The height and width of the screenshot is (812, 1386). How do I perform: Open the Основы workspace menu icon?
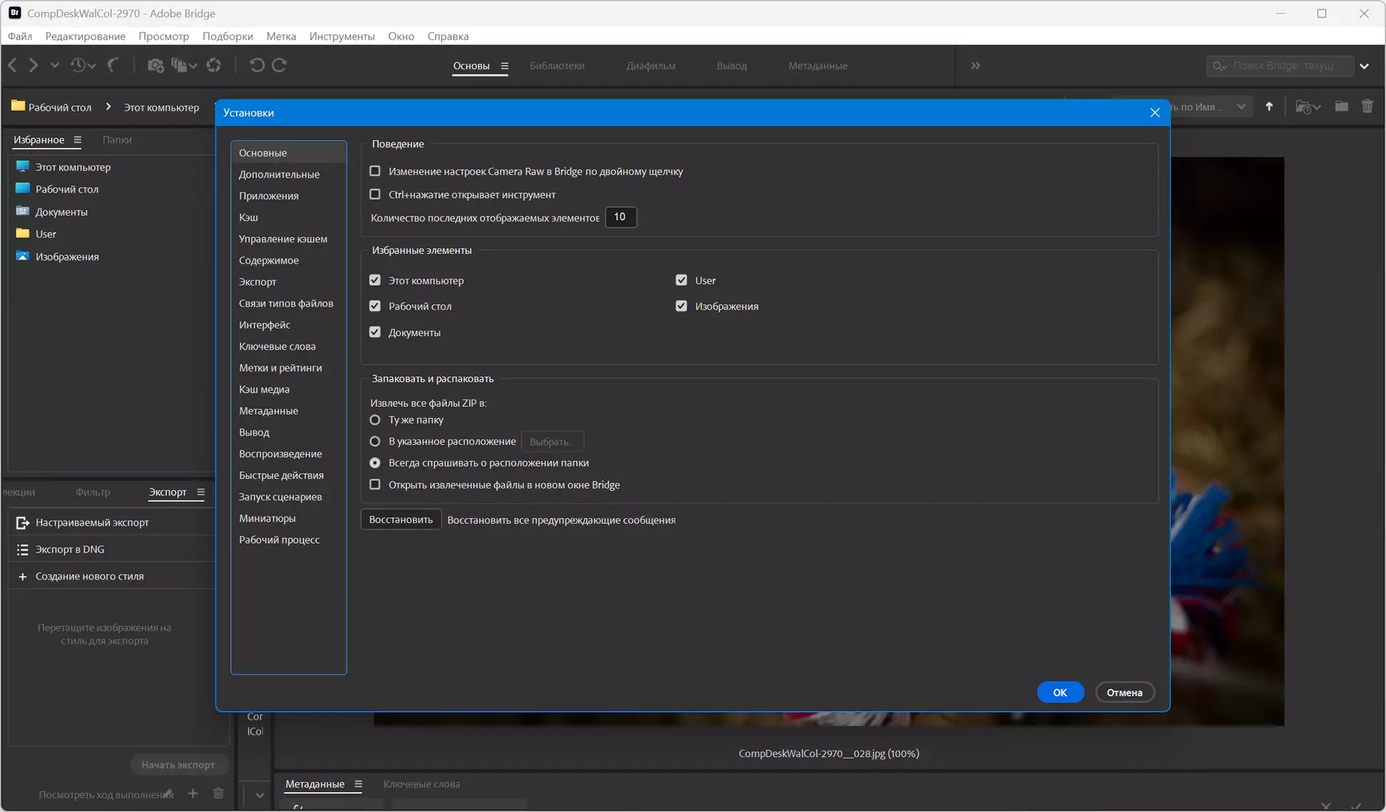tap(504, 66)
